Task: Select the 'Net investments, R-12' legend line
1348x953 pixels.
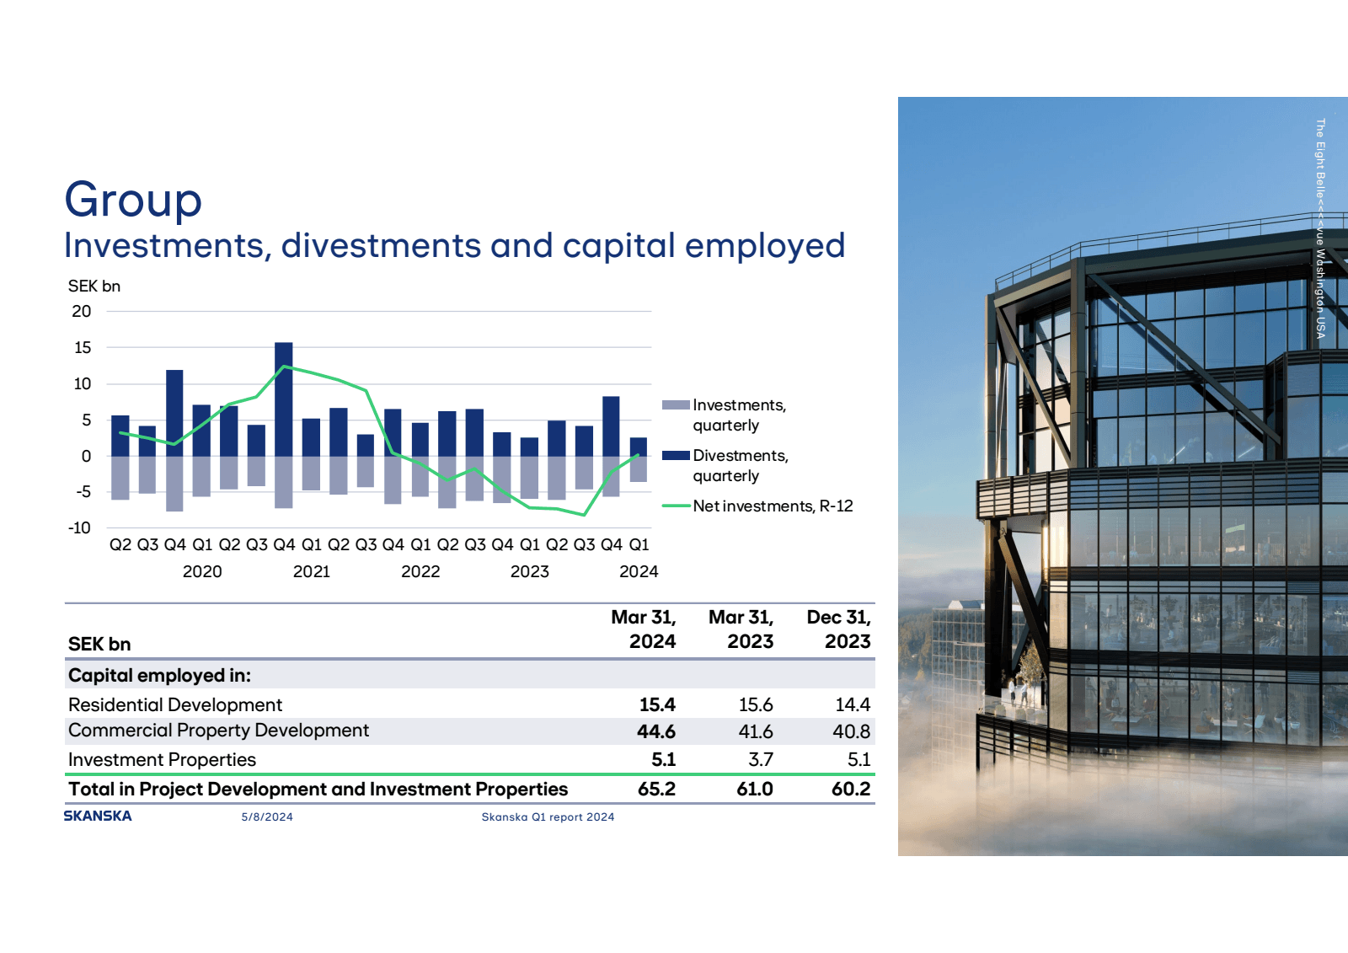Action: (x=676, y=506)
